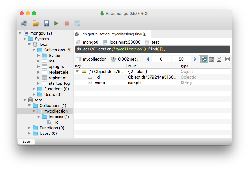
Task: Click the green zoom window button
Action: [34, 13]
